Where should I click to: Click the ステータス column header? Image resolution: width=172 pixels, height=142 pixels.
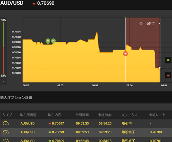130,115
